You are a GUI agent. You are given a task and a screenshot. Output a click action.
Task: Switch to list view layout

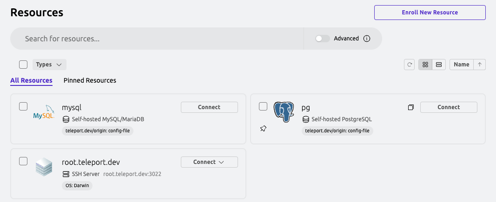point(439,65)
